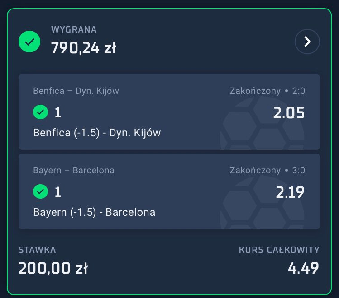Click the 2.05 odds value

pyautogui.click(x=289, y=113)
